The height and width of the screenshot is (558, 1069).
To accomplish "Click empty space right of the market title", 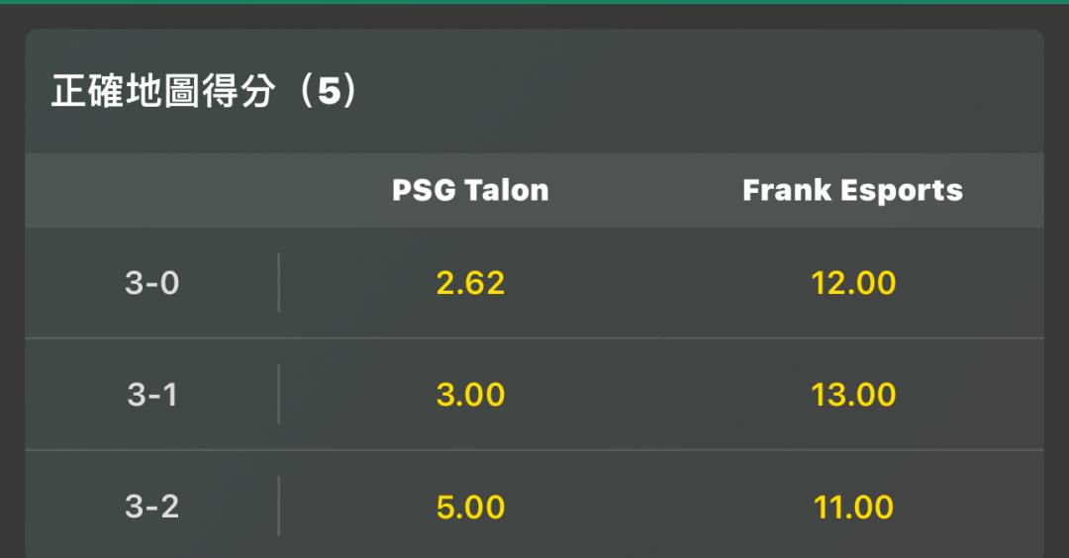I will click(x=693, y=92).
